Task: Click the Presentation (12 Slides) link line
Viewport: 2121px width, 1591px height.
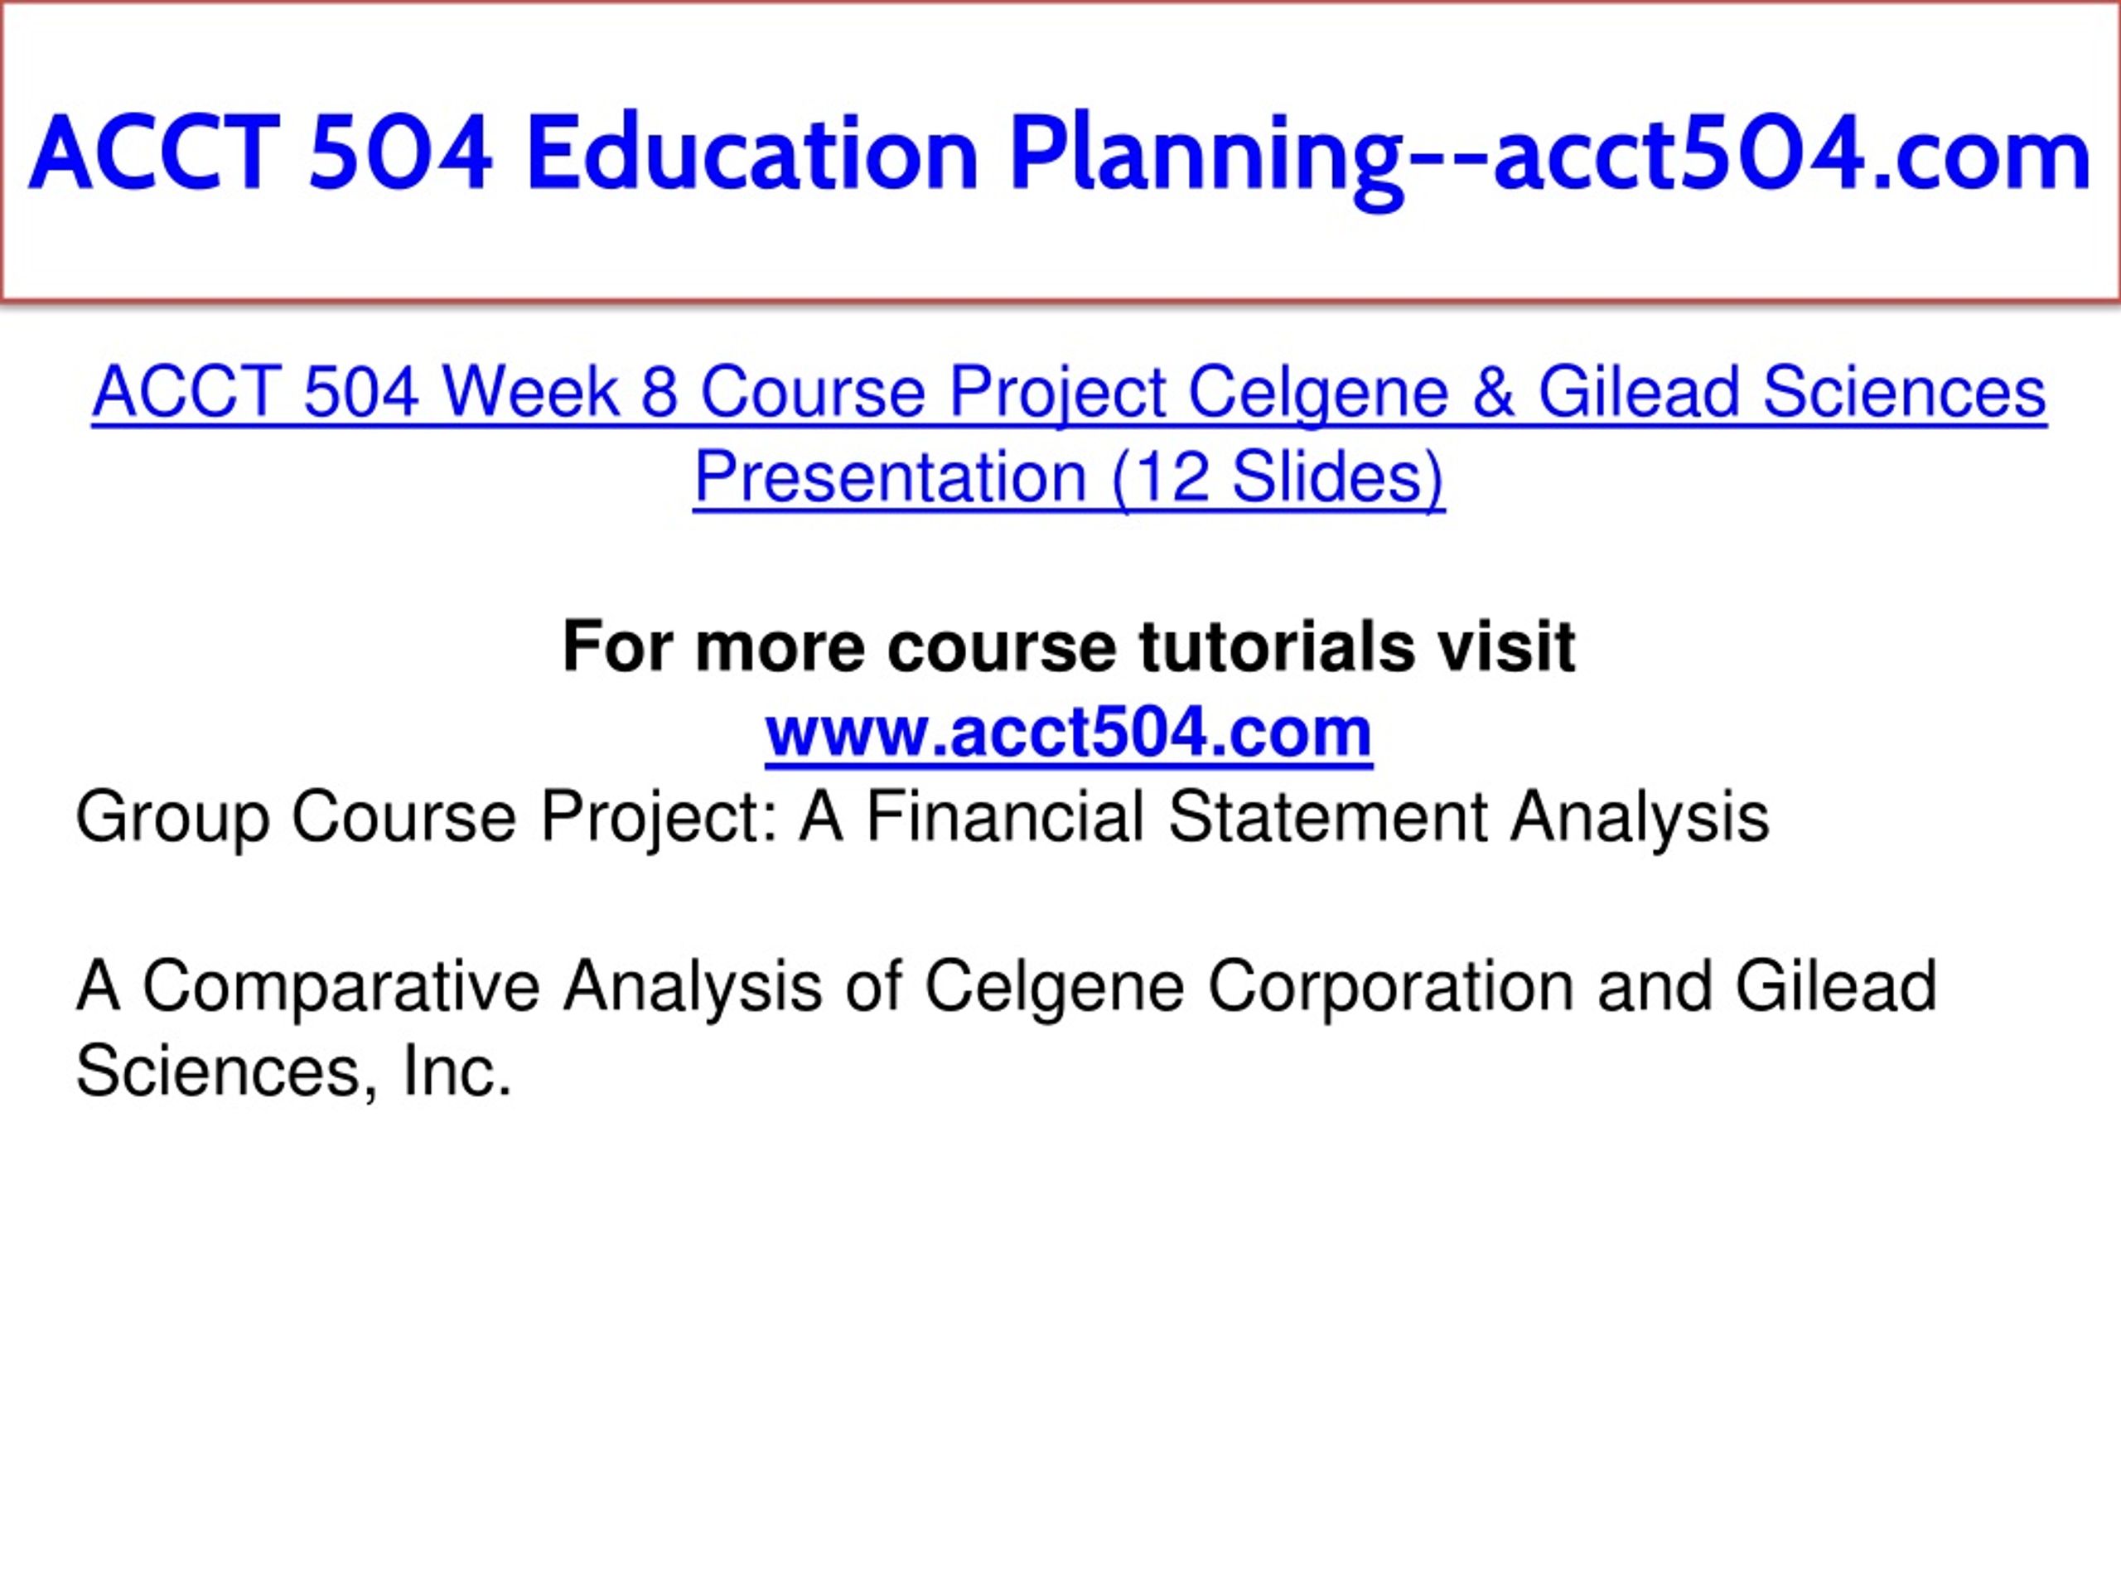Action: click(x=1068, y=476)
